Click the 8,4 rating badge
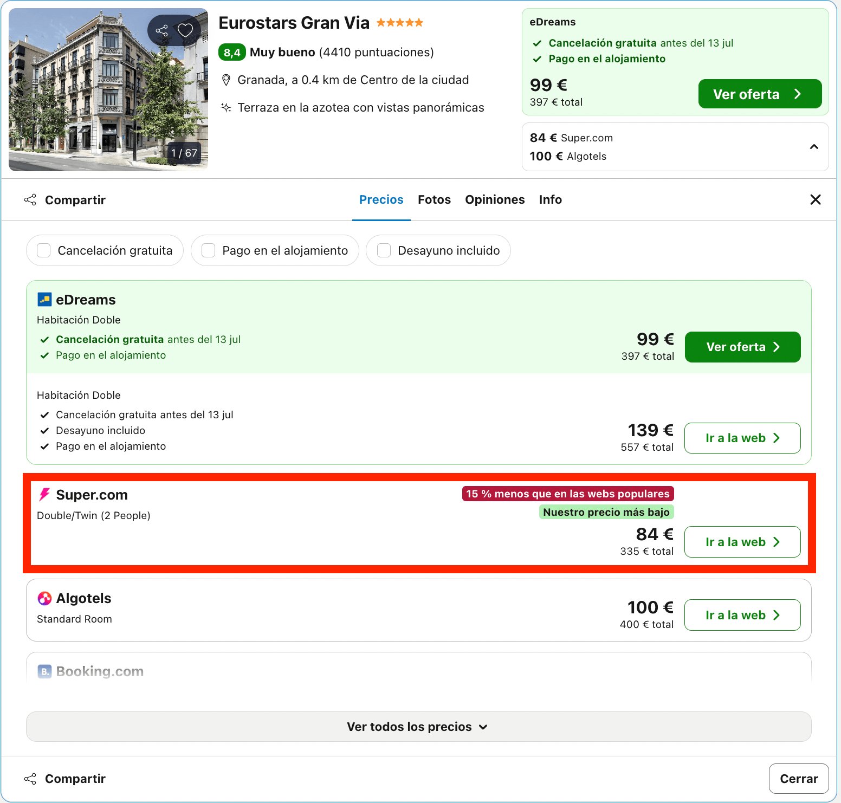841x803 pixels. (232, 52)
